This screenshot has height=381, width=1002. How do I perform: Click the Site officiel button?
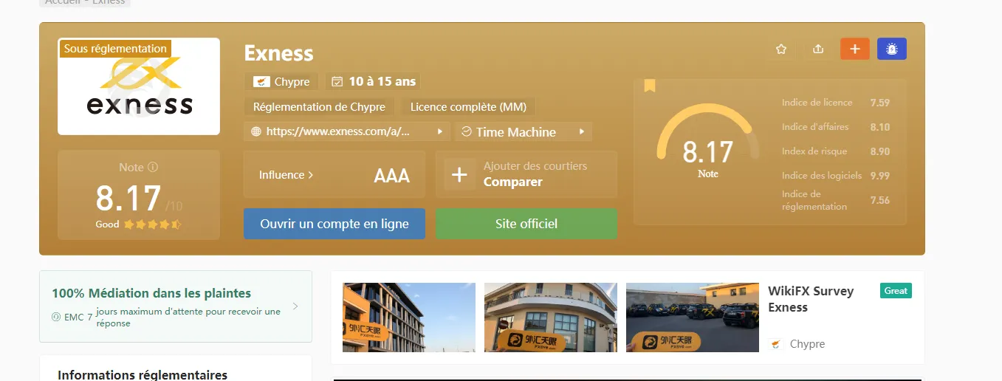526,224
